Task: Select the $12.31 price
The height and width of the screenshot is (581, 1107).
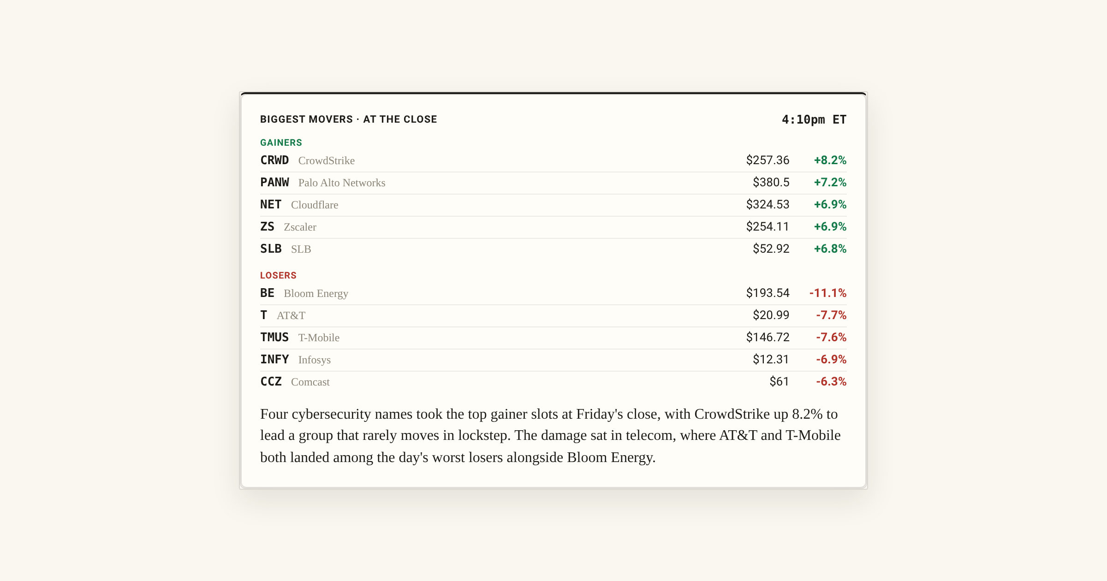Action: point(771,359)
